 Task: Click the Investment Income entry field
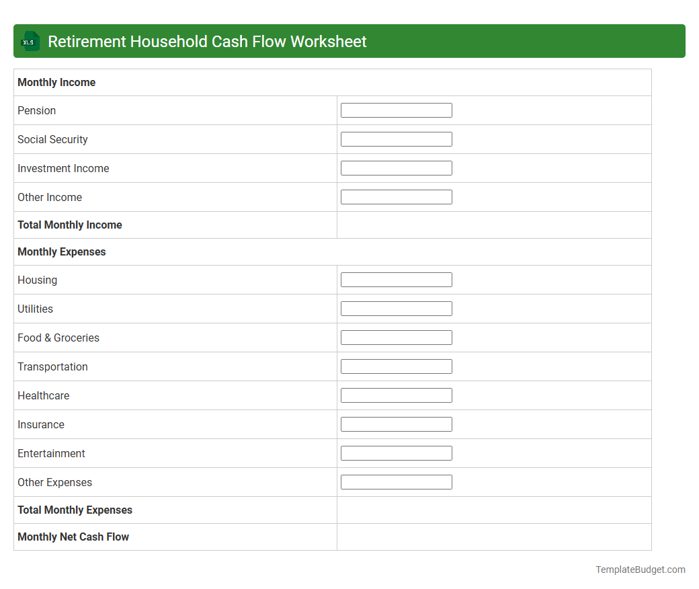(396, 167)
